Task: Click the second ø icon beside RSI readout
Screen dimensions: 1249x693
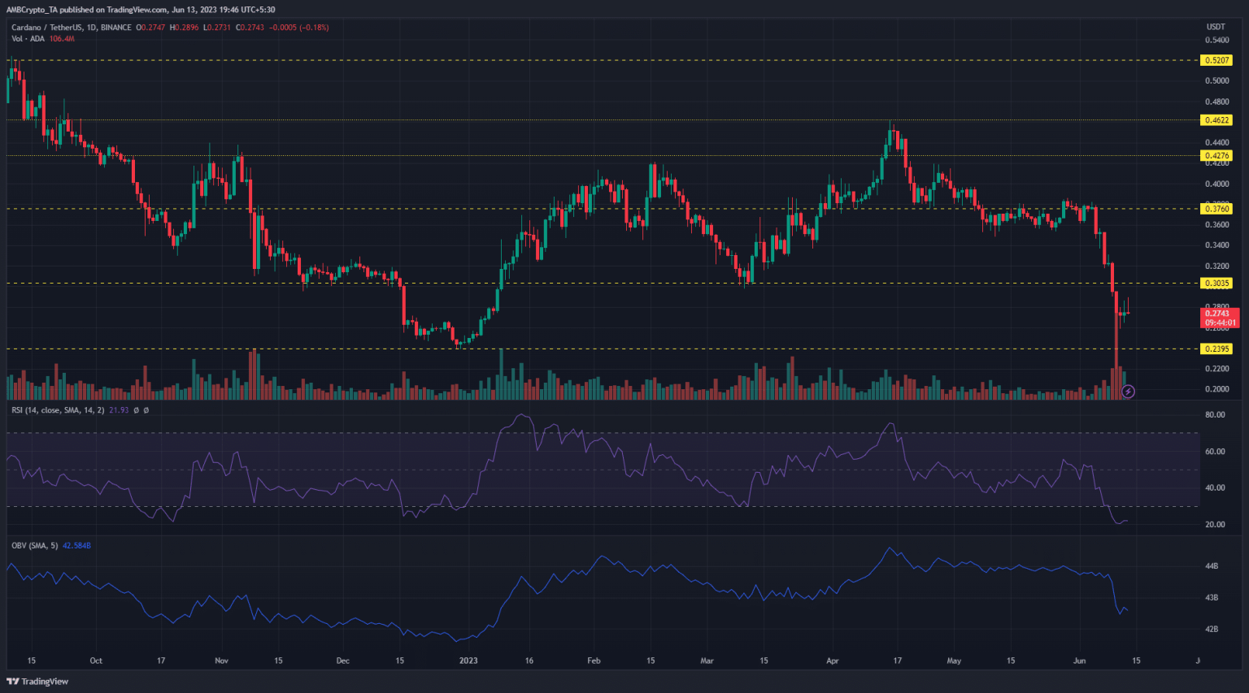Action: 146,409
